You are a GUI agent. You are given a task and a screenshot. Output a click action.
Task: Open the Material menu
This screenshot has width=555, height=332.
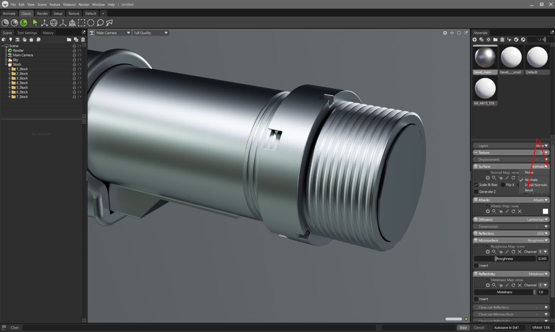coord(69,5)
